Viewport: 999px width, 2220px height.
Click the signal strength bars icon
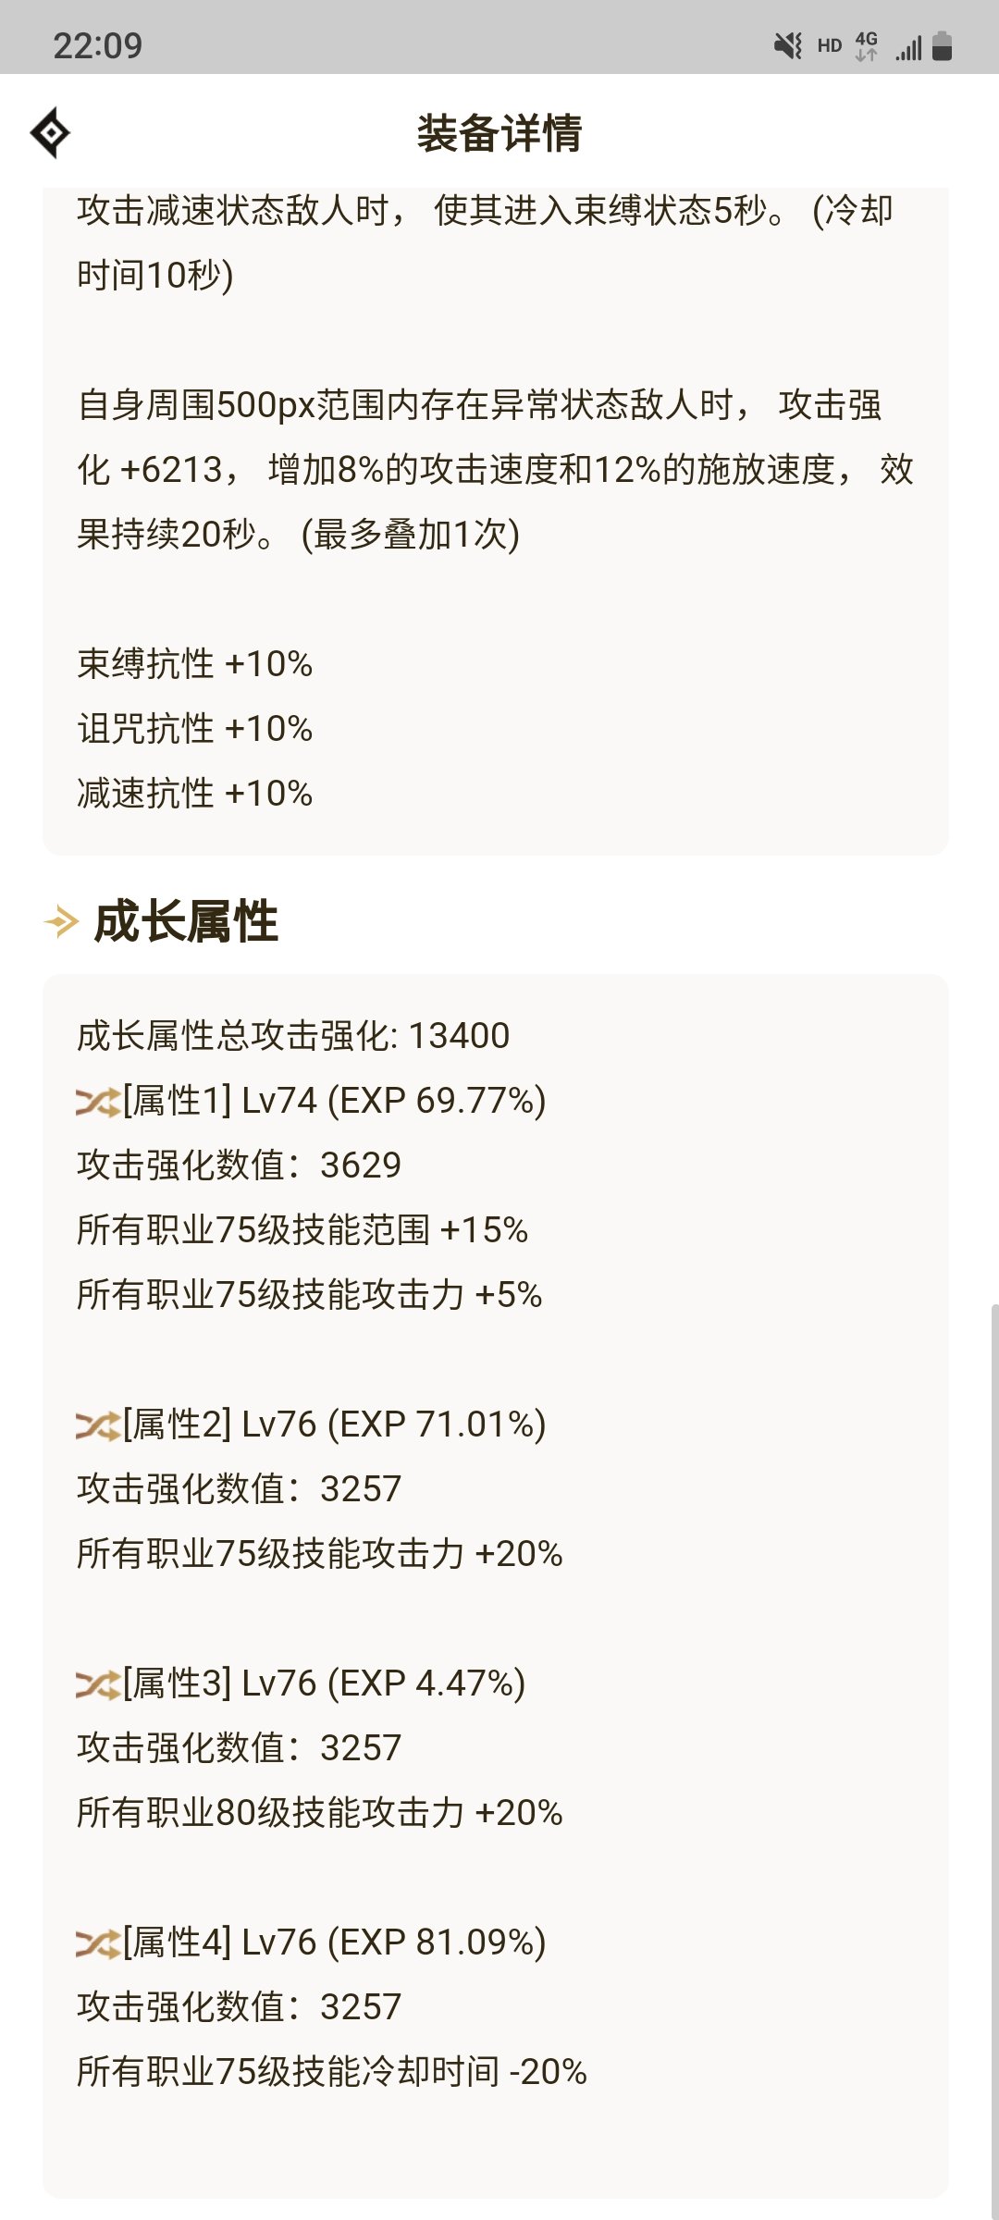[x=908, y=47]
